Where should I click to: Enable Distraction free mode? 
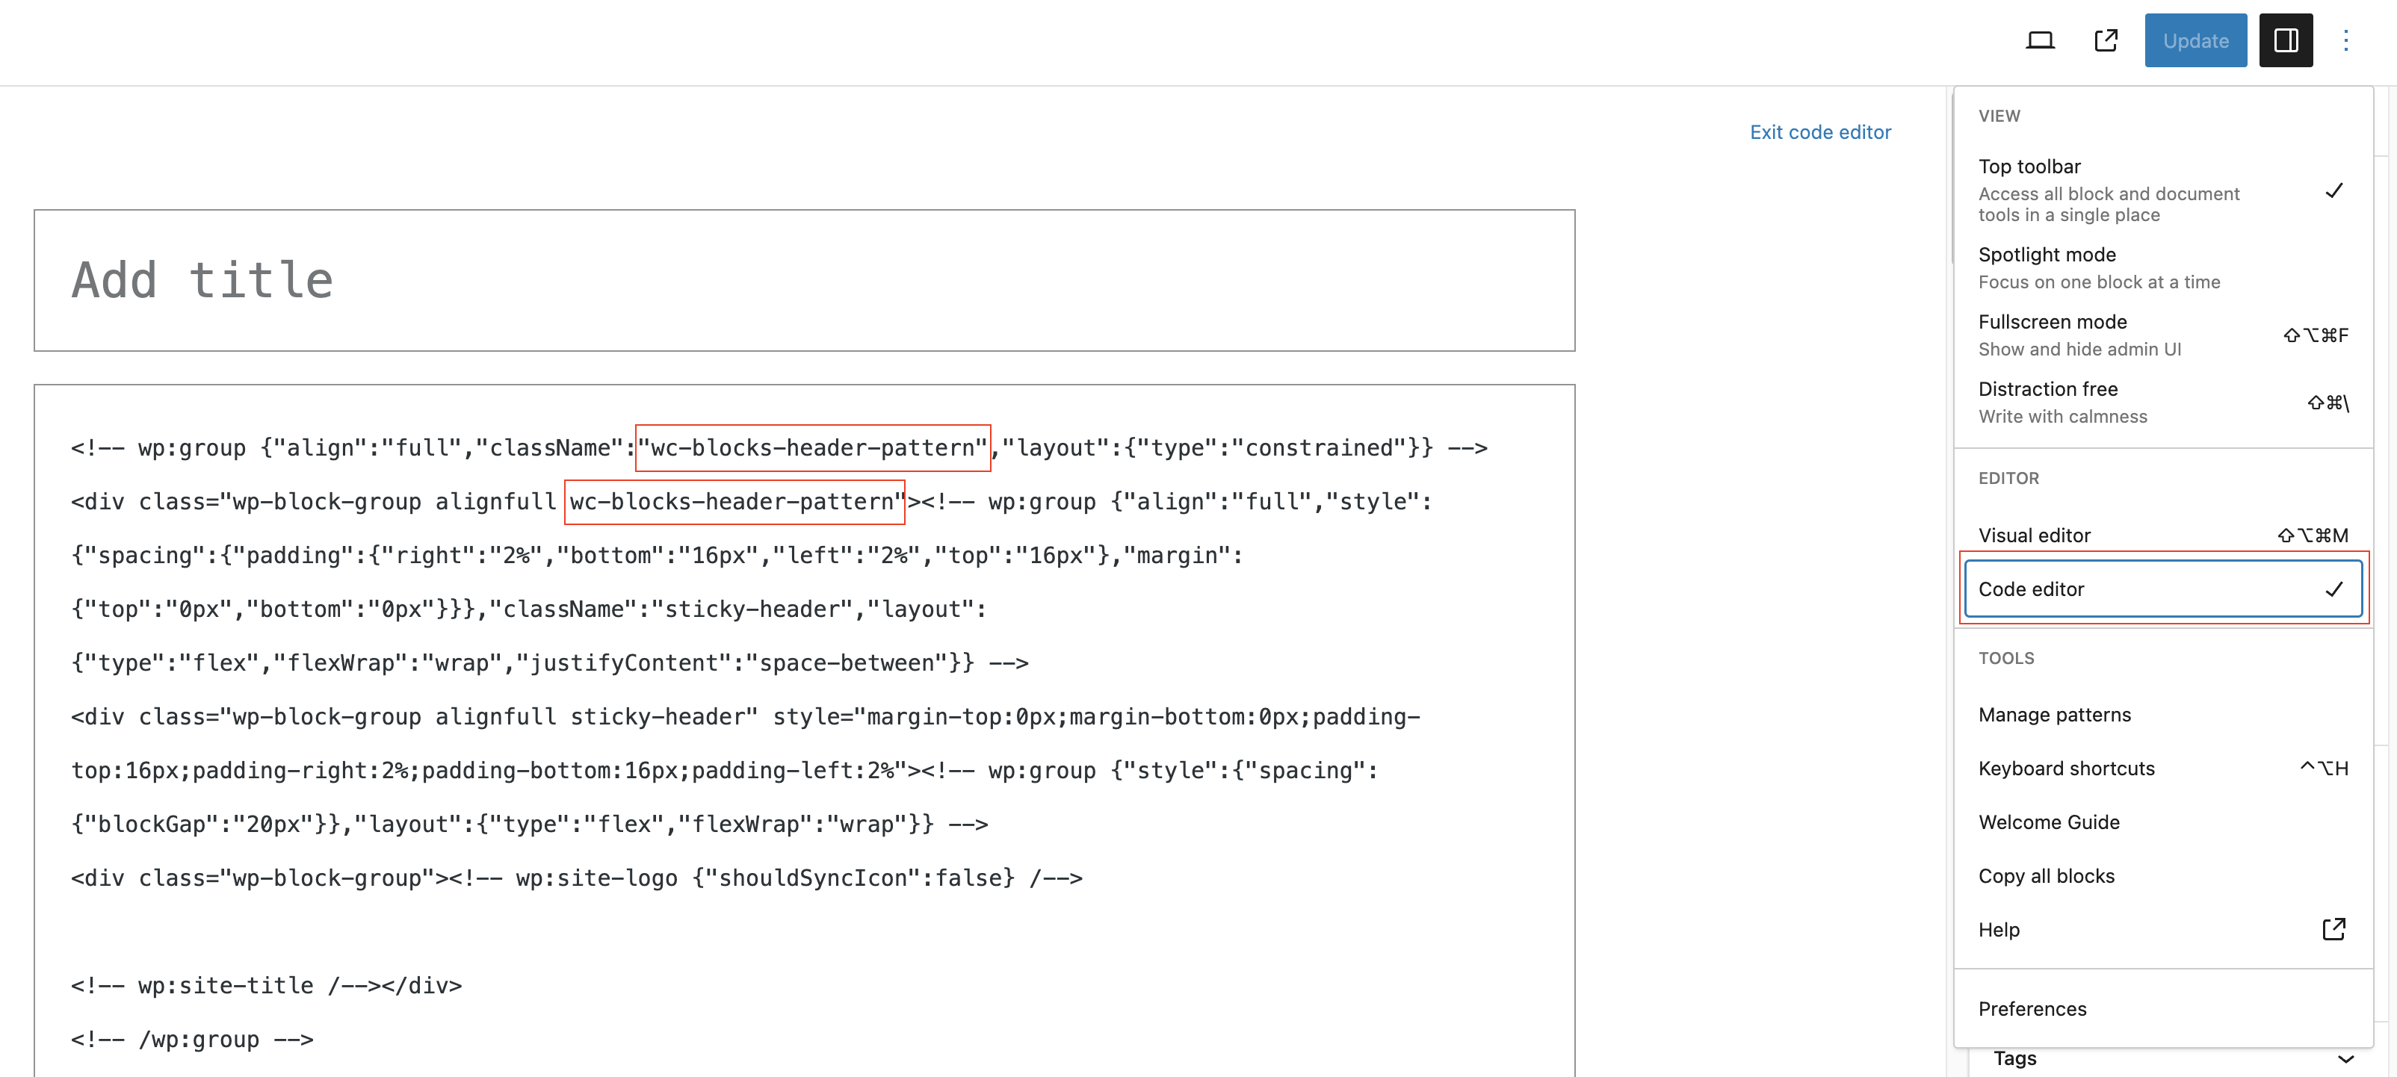pyautogui.click(x=2162, y=402)
